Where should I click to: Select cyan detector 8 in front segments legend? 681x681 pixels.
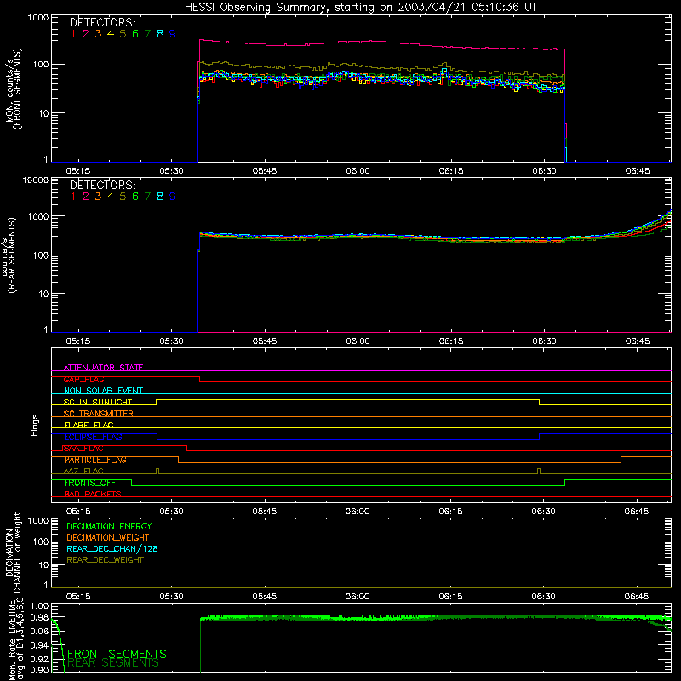click(x=160, y=33)
